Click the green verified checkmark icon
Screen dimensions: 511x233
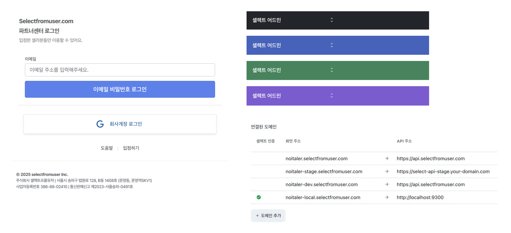click(x=259, y=197)
